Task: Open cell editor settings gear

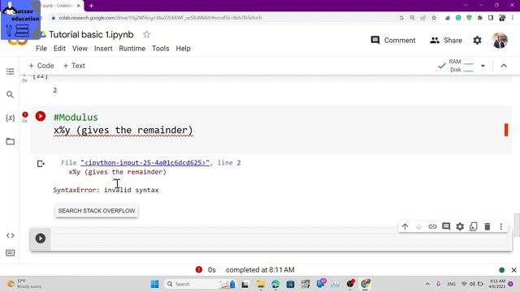Action: click(460, 227)
